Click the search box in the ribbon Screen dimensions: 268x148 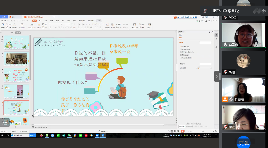coord(99,21)
